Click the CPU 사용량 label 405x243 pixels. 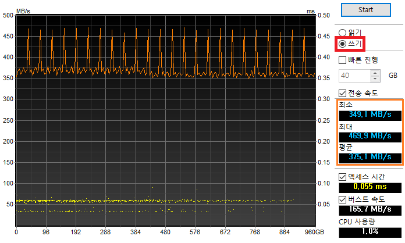pyautogui.click(x=357, y=222)
